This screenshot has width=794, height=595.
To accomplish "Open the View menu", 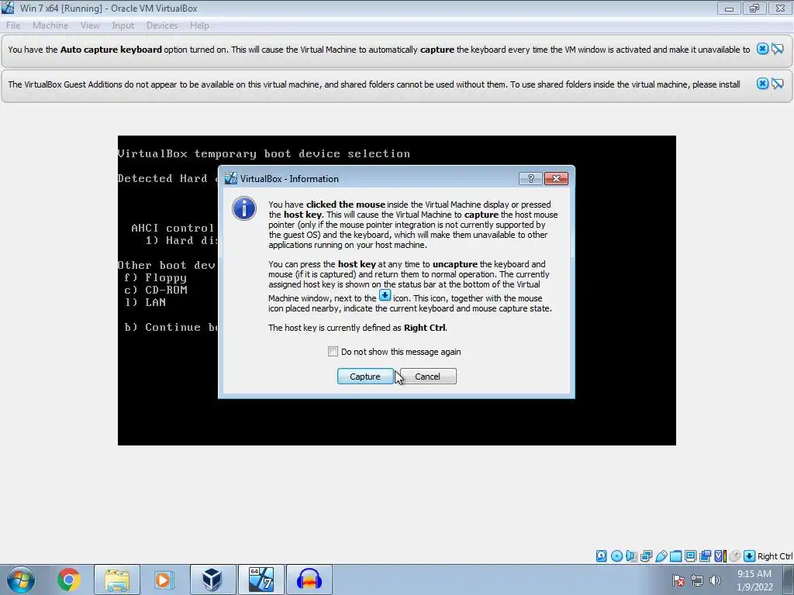I will [90, 26].
